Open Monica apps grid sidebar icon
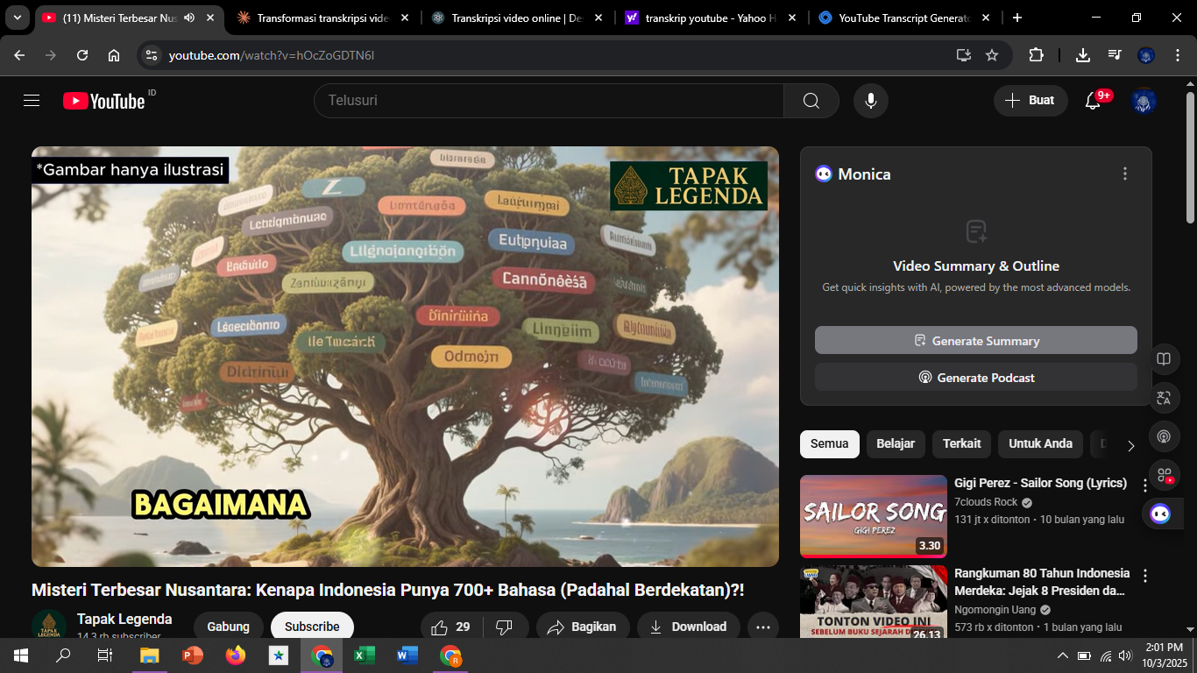This screenshot has height=673, width=1197. tap(1164, 475)
